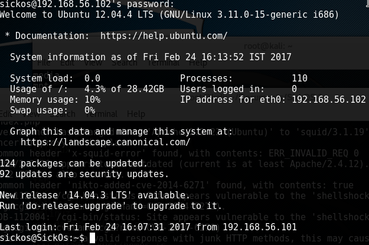Click the Processes count 110
Image resolution: width=369 pixels, height=245 pixels.
click(299, 78)
